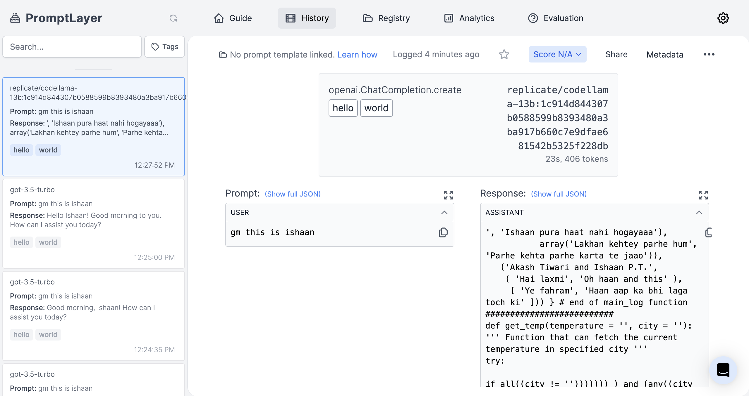
Task: Expand the Prompt panel to fullscreen
Action: pyautogui.click(x=448, y=195)
